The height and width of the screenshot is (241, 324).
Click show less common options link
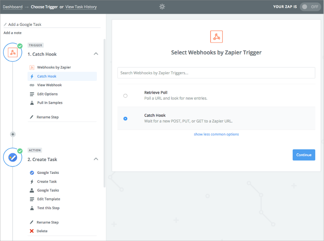point(216,134)
